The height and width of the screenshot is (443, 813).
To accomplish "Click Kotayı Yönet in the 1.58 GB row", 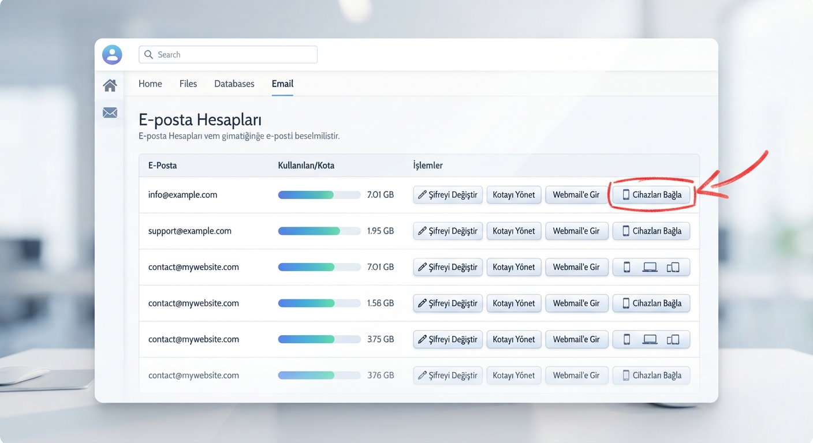I will click(514, 303).
